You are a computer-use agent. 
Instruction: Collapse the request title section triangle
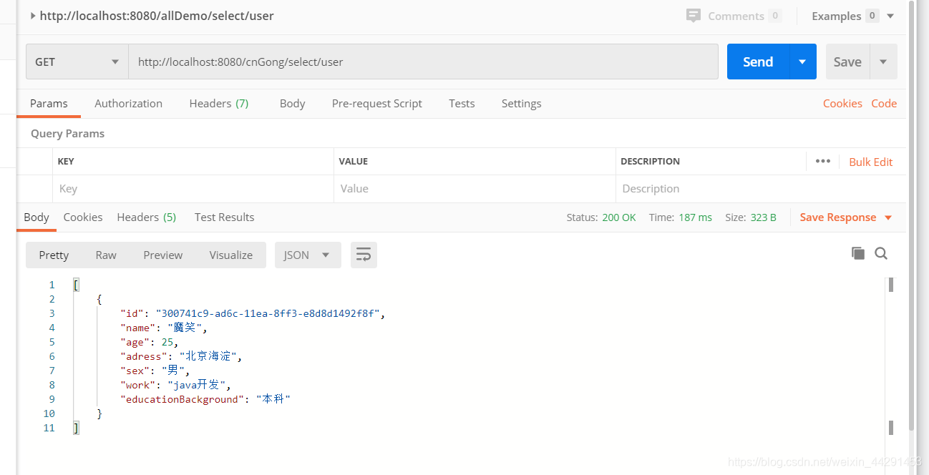coord(34,15)
